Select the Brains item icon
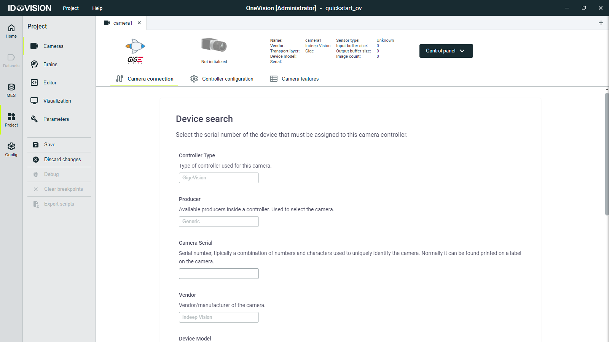Screen dimensions: 609x342 point(34,64)
